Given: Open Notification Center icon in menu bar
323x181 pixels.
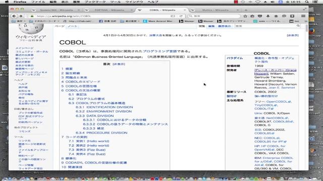Looking at the screenshot, I should (315, 2).
